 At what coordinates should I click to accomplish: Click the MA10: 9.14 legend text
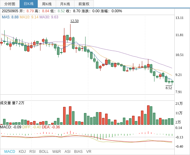click(x=29, y=17)
